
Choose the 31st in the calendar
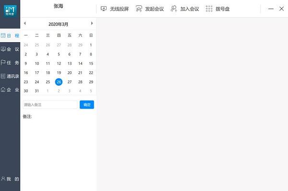37,91
